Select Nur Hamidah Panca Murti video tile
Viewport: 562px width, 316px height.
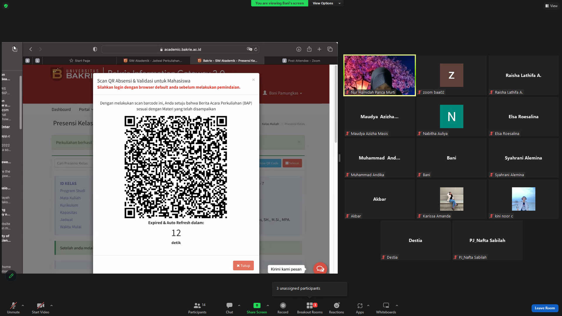point(380,75)
